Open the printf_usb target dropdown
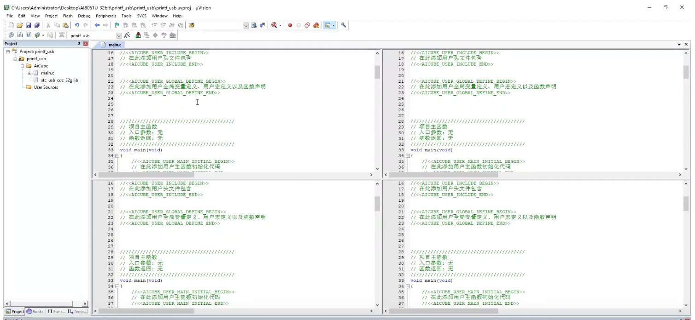Screen dimensions: 695x320 119,35
